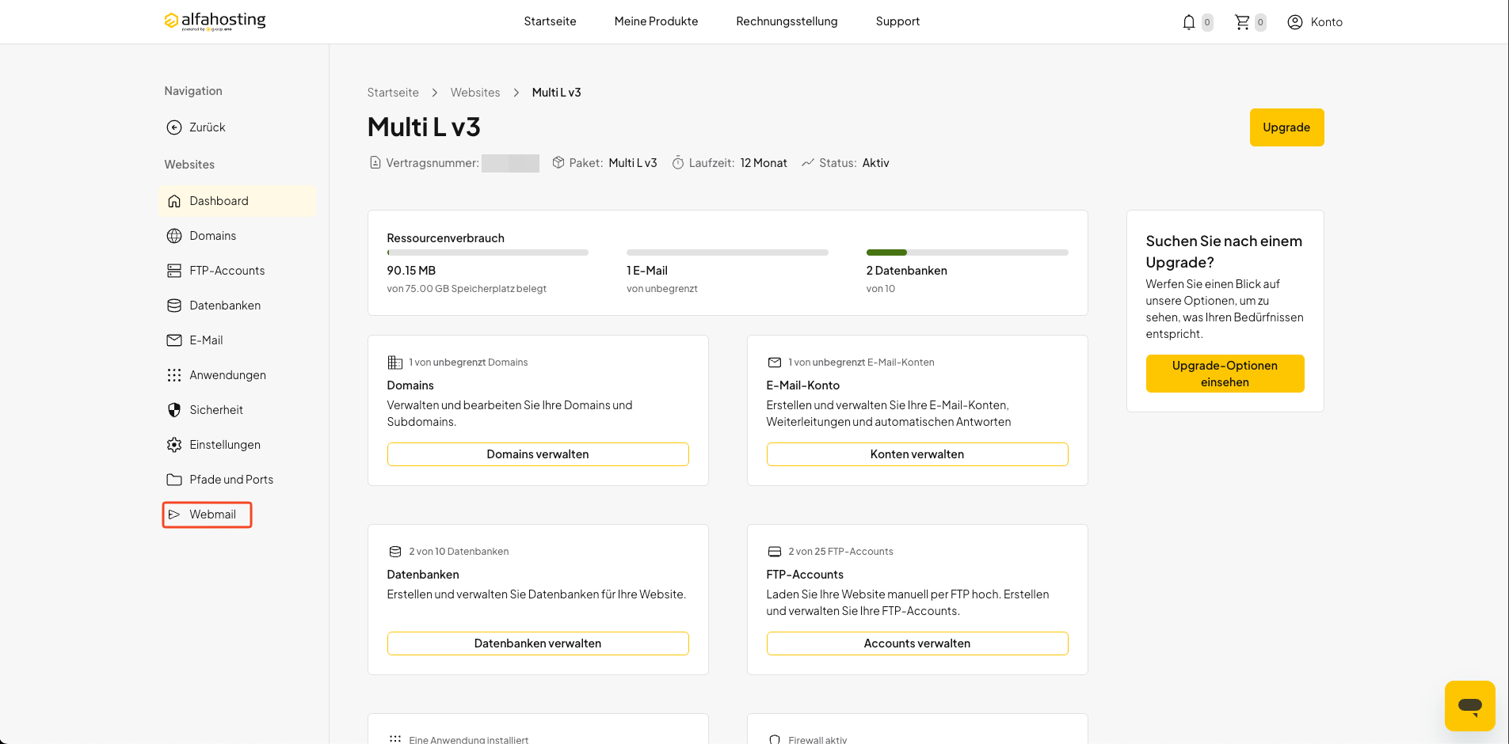Click Konten verwalten button
Screen dimensions: 1509x744
917,454
